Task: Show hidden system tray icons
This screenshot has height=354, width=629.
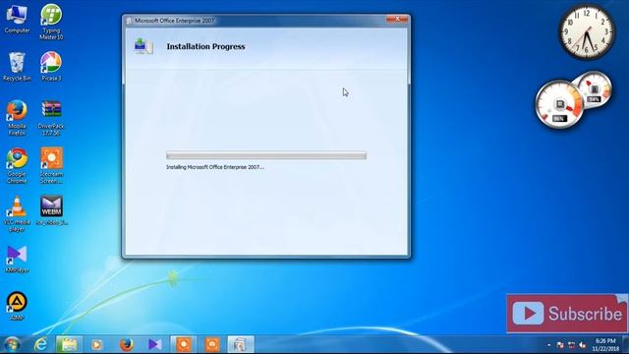Action: click(549, 345)
